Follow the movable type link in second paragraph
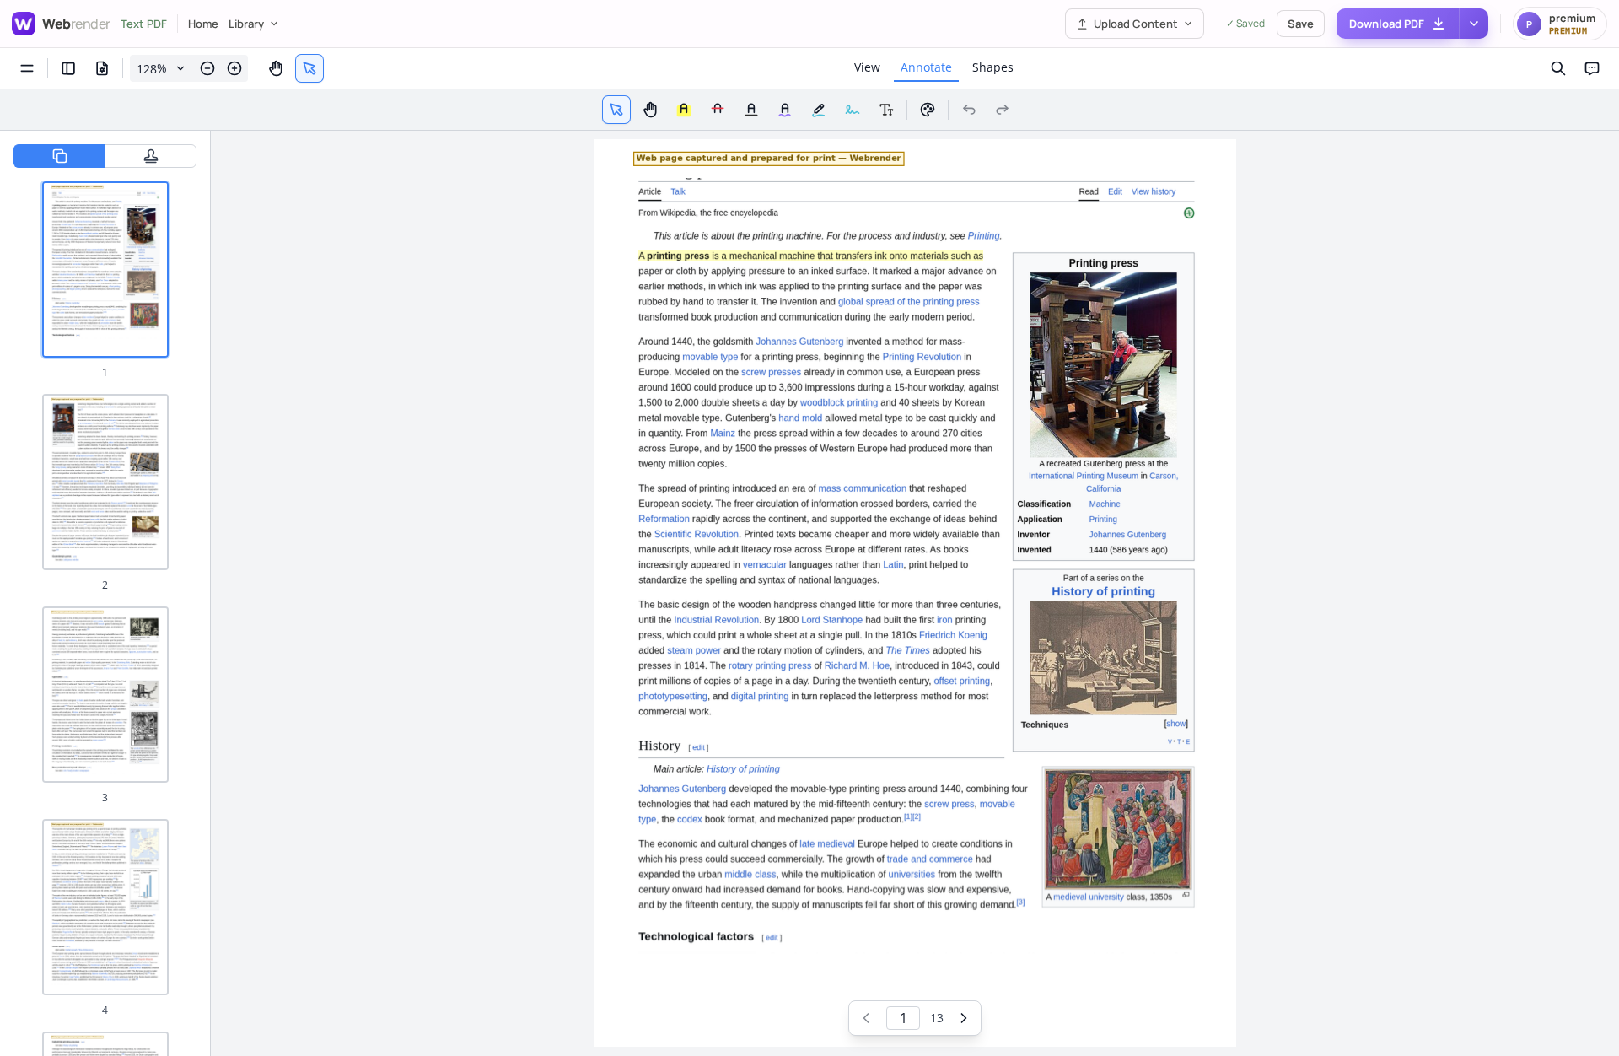 (710, 357)
